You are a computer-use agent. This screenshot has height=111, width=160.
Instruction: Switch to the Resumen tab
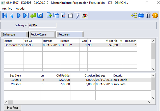70,34
